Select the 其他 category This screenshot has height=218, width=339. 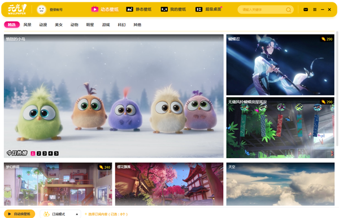(x=137, y=25)
